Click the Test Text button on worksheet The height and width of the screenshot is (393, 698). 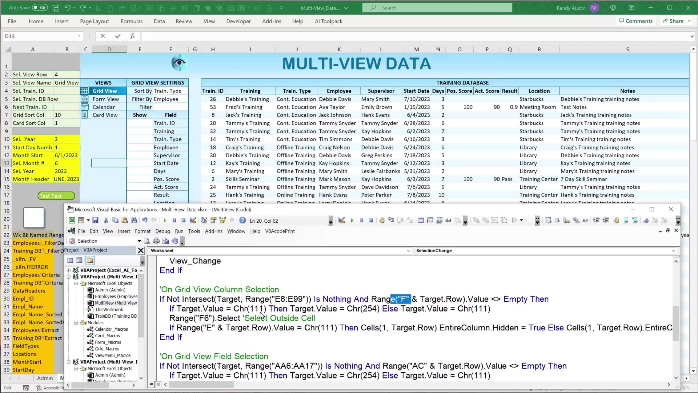tap(56, 196)
